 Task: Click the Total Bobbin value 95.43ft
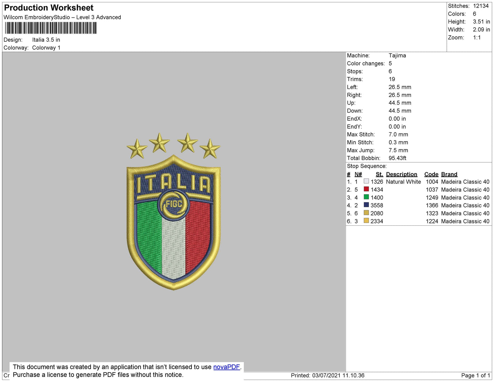(397, 158)
